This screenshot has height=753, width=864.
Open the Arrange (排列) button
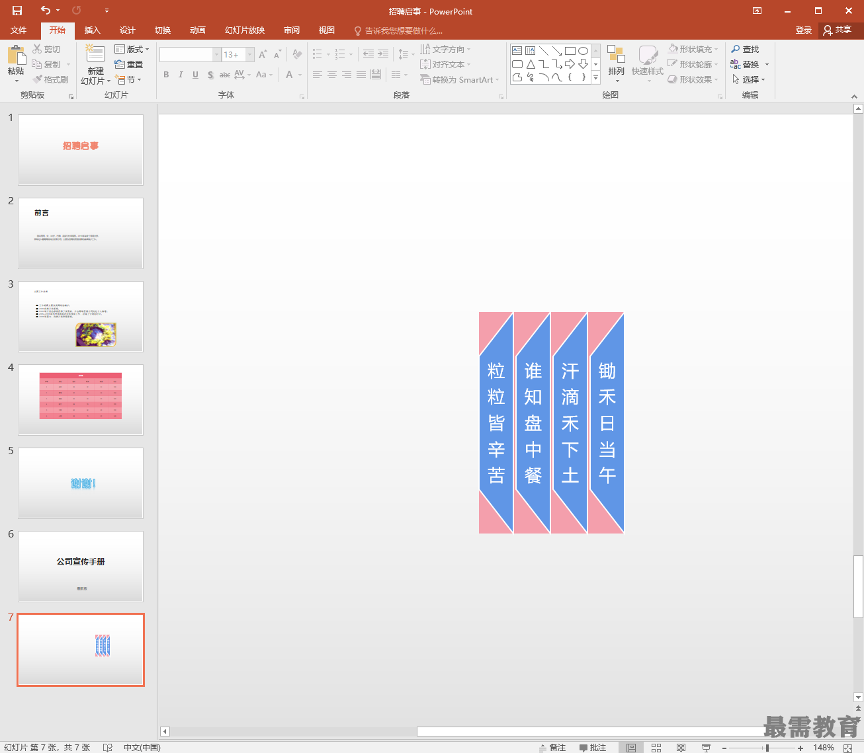tap(616, 64)
